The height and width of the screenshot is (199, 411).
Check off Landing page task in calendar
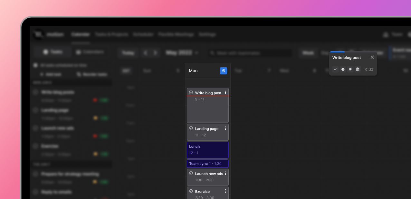(191, 128)
